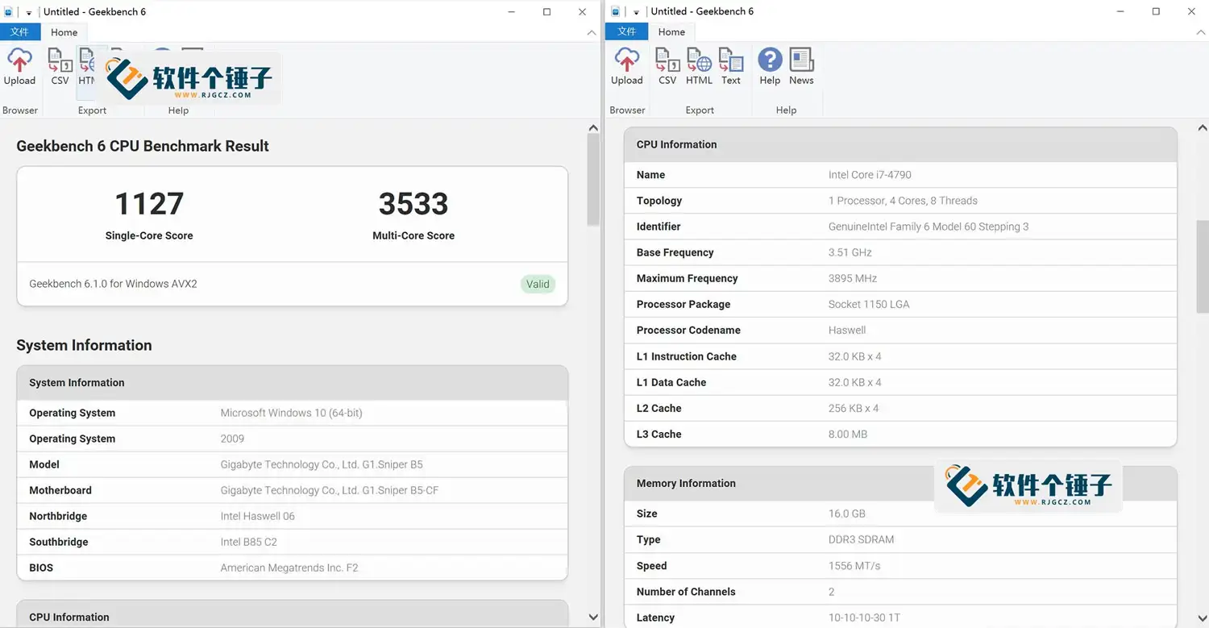Click Model value 'G1.Sniper B5'
Screen dimensions: 1209x628
(x=322, y=464)
